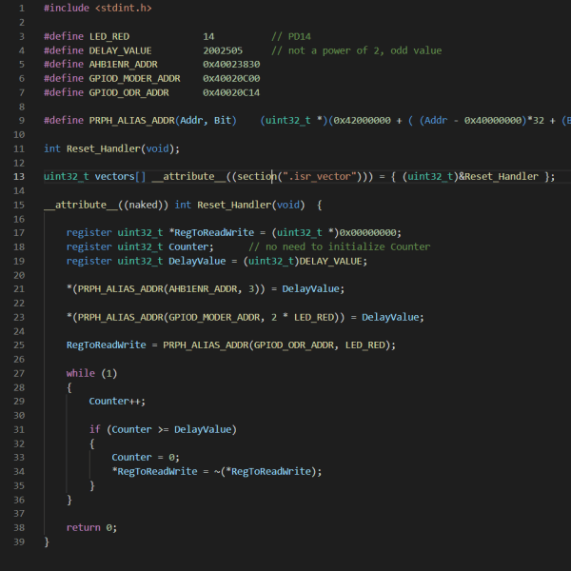Click the 'Counter = 0;' statement

click(x=146, y=458)
